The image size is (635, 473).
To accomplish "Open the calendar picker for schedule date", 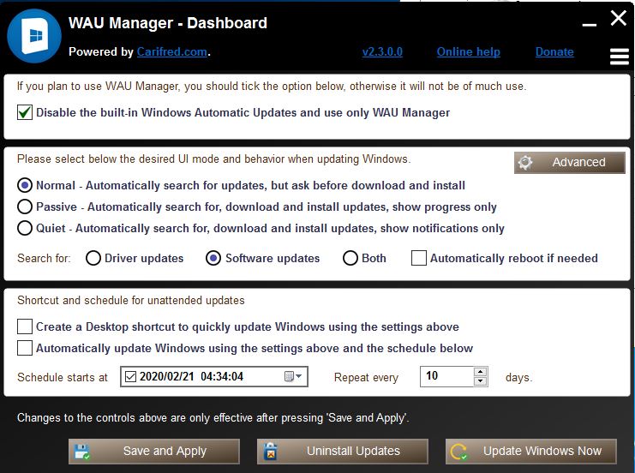I will (293, 376).
